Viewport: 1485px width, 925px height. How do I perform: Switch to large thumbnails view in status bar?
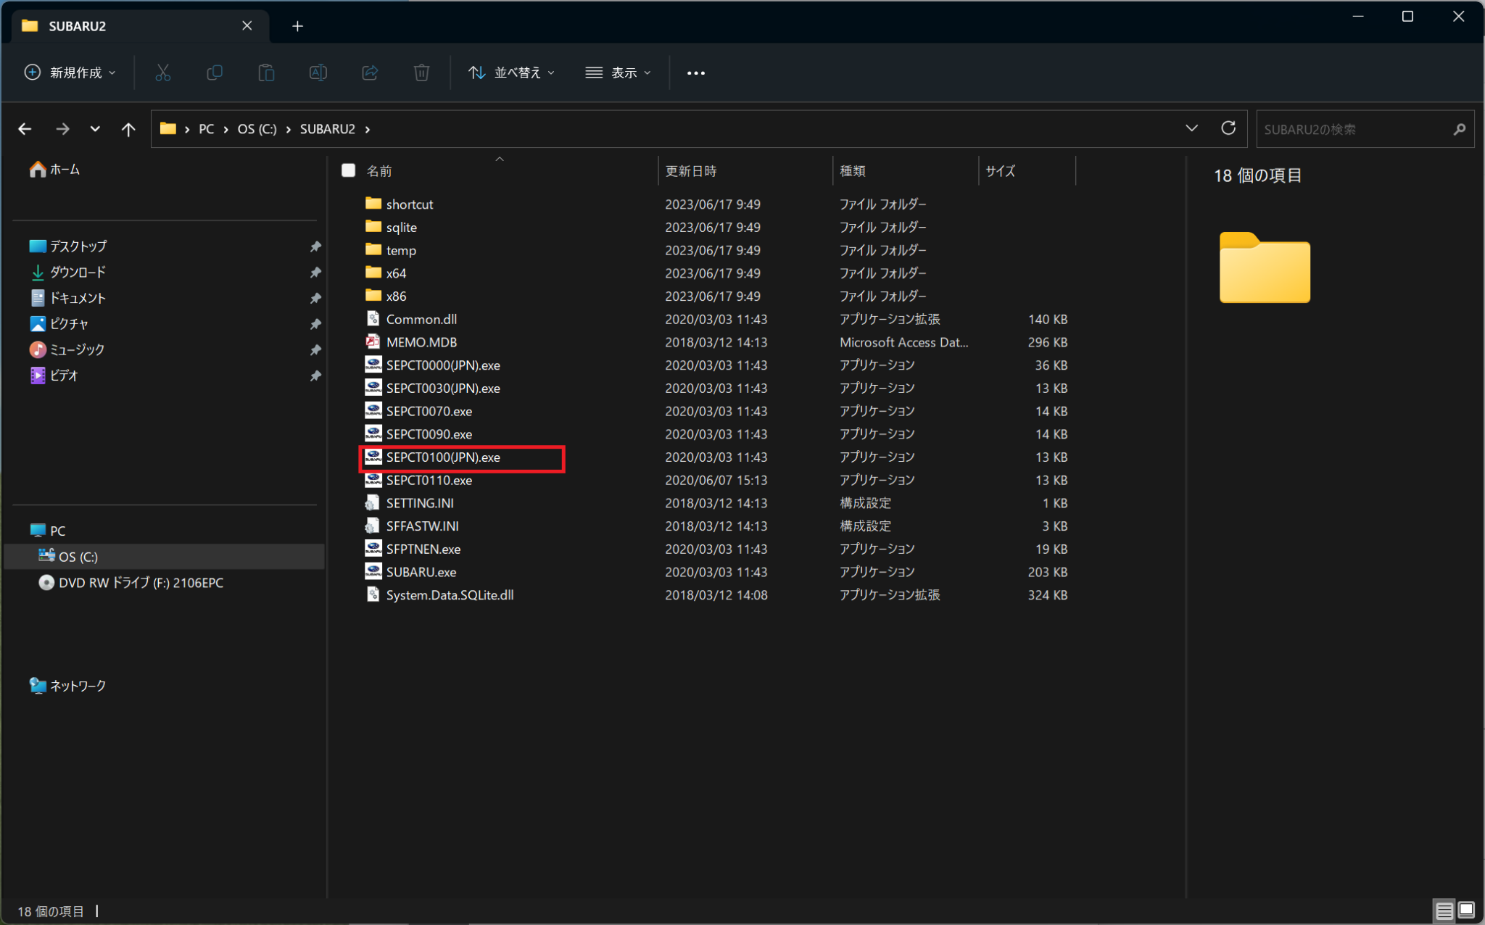point(1466,911)
